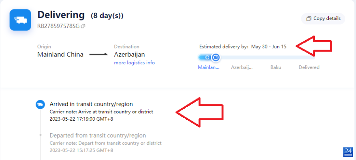Select the Mainland stage label
The width and height of the screenshot is (356, 160).
click(x=208, y=67)
